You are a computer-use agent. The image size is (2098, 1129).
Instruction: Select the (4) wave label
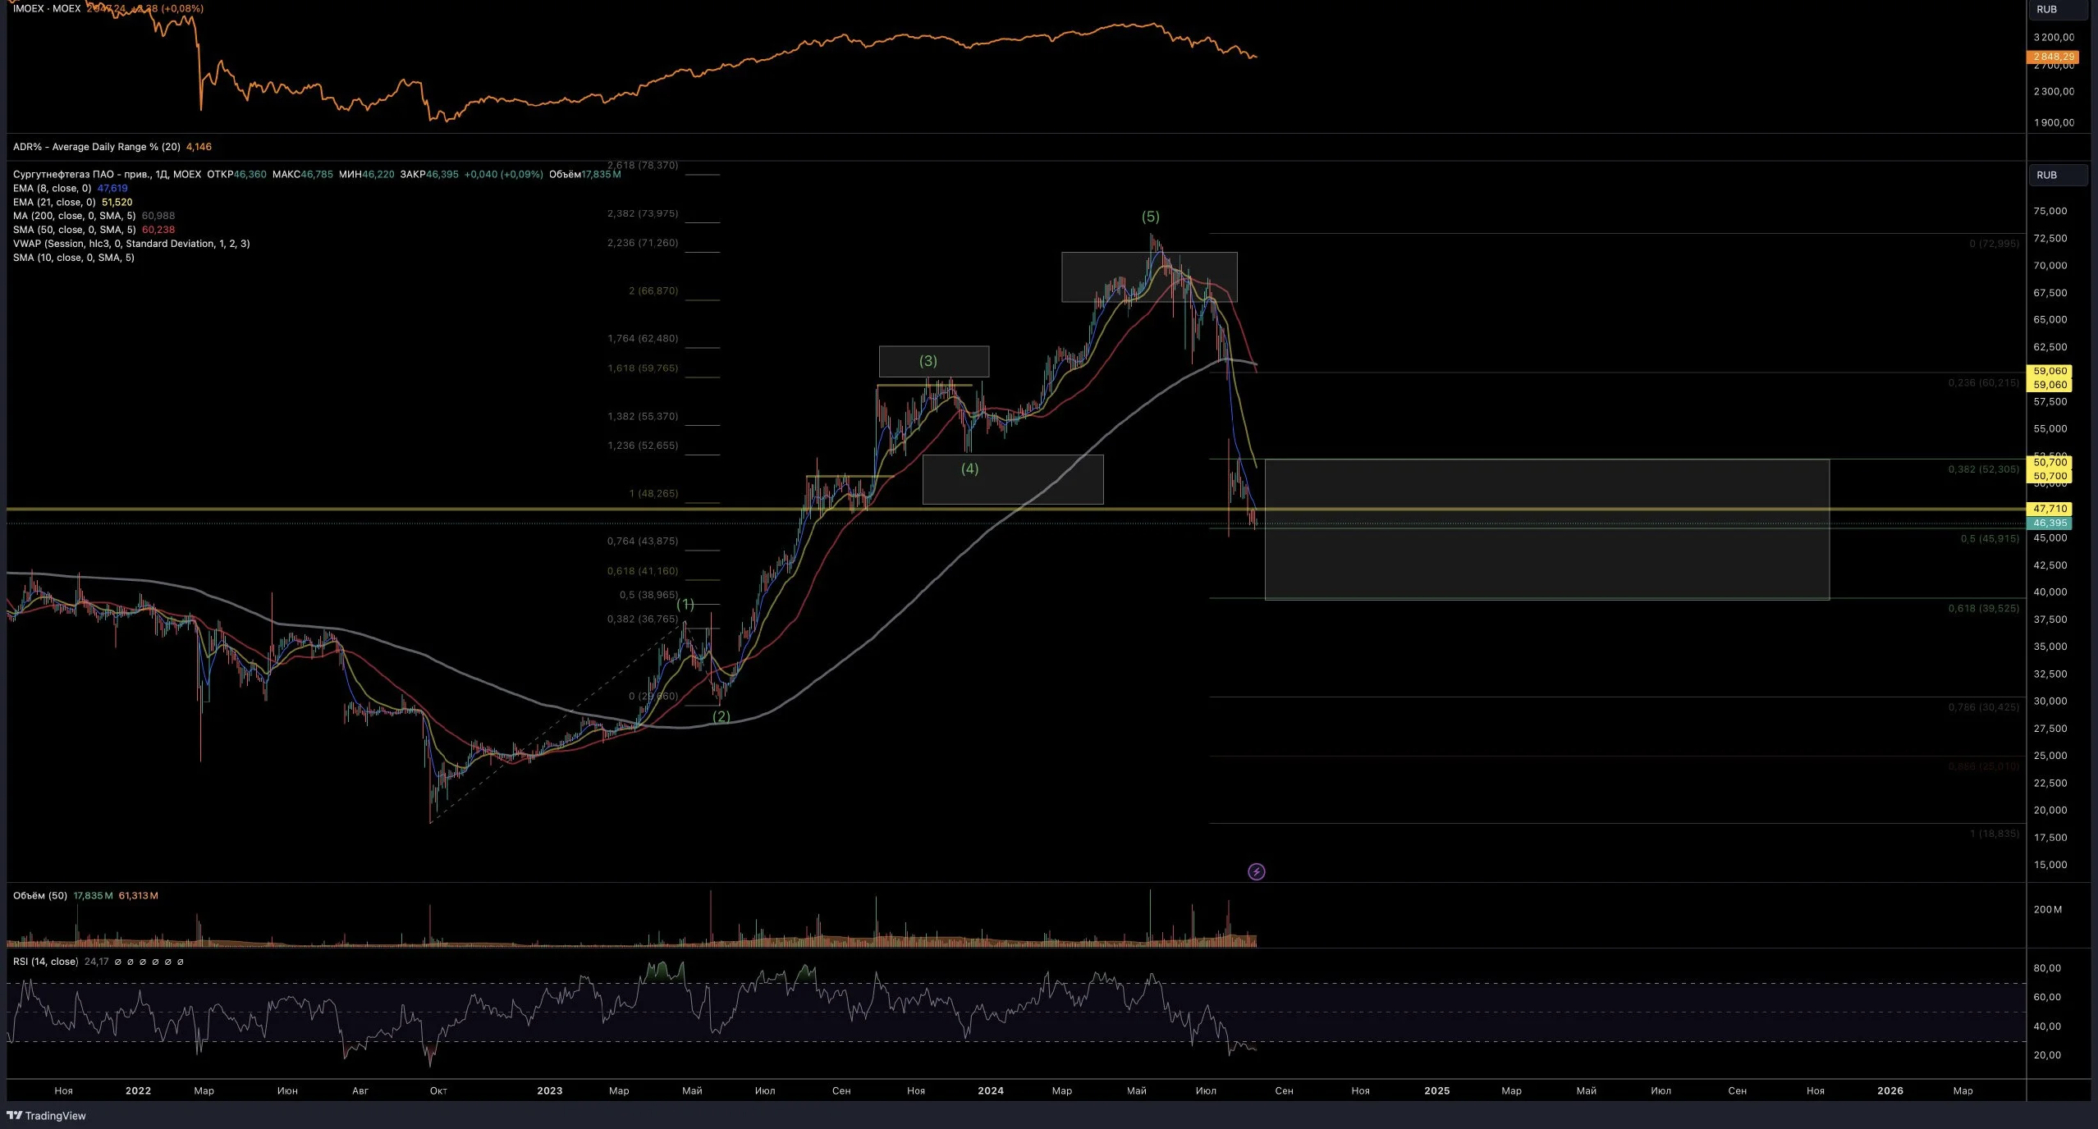point(969,469)
